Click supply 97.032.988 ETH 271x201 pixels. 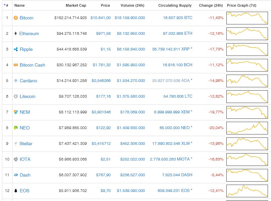178,33
